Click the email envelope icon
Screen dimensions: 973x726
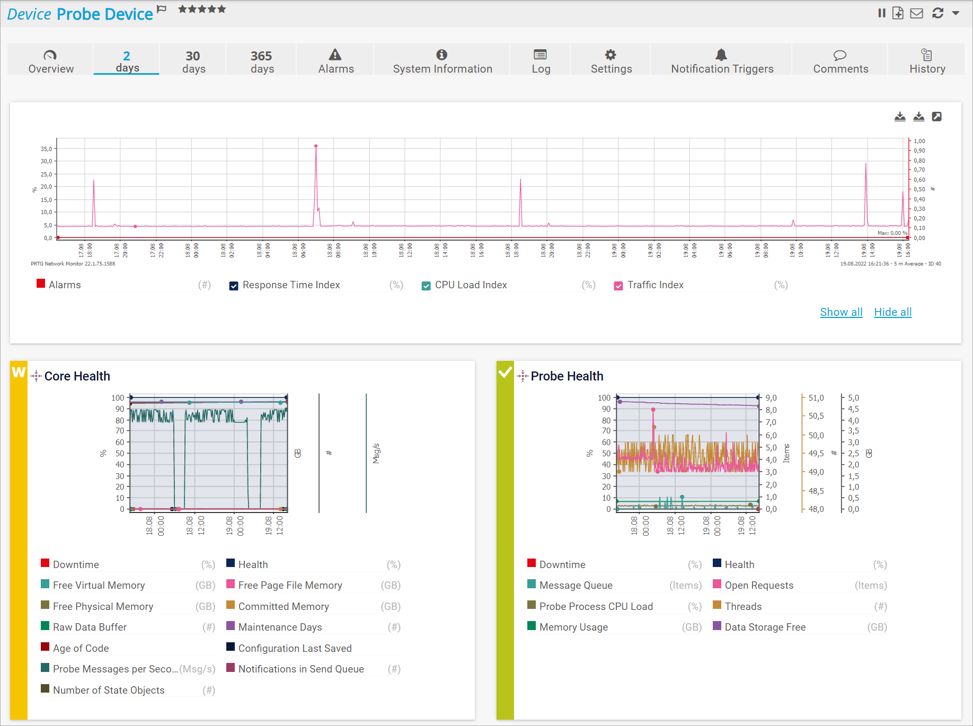click(916, 13)
